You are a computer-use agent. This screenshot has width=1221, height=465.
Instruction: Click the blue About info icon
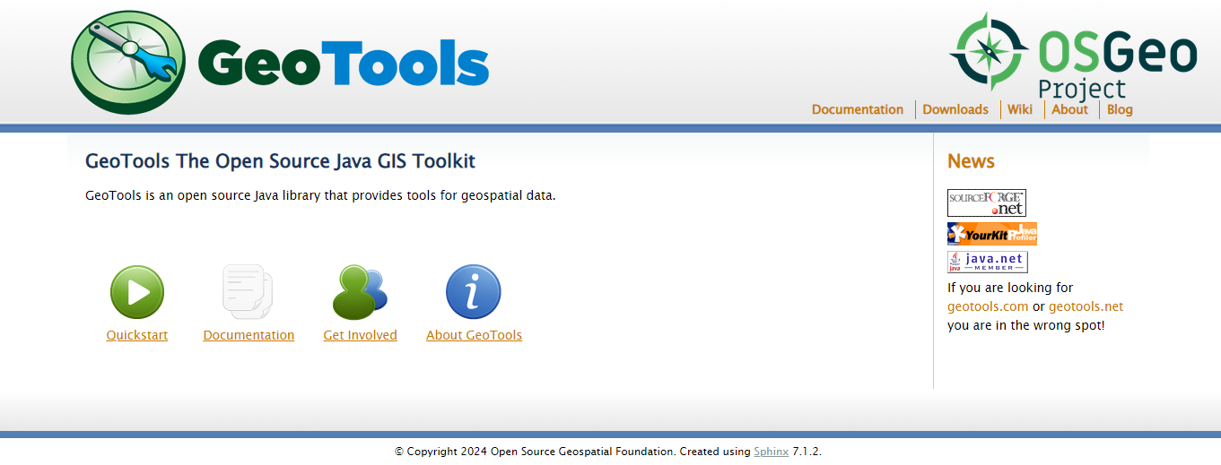pyautogui.click(x=473, y=292)
